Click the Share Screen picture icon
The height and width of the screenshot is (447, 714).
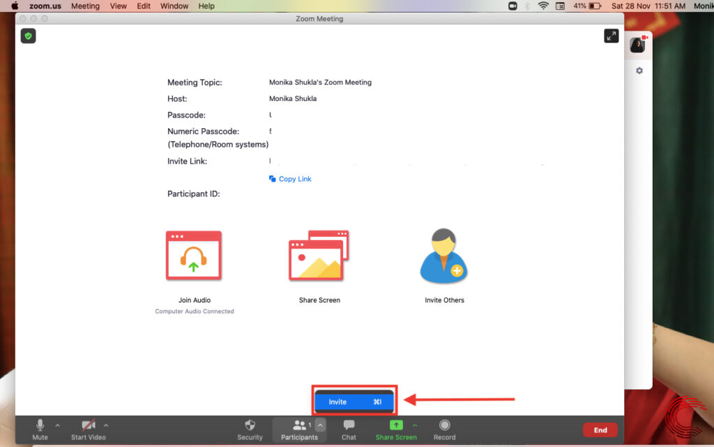[319, 255]
